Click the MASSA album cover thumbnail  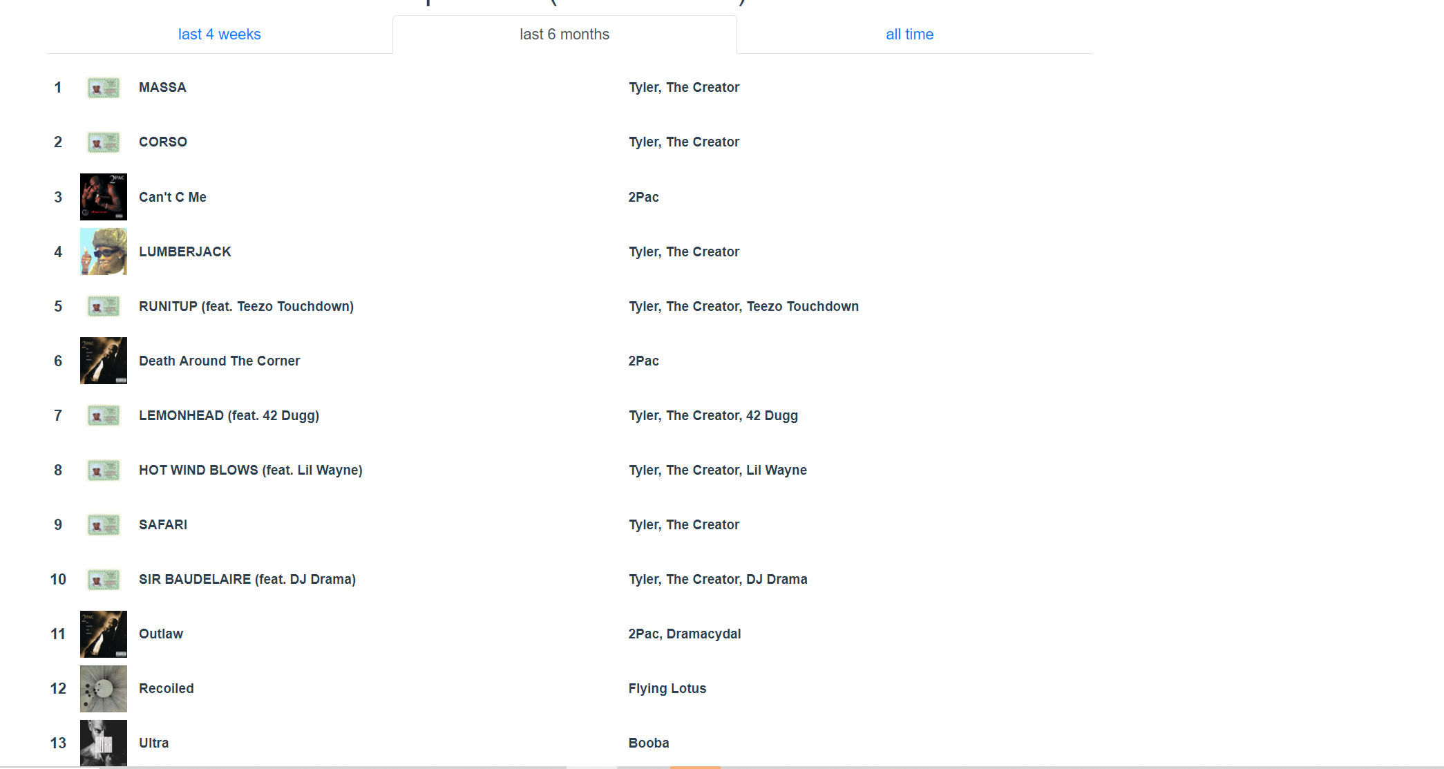click(x=104, y=88)
